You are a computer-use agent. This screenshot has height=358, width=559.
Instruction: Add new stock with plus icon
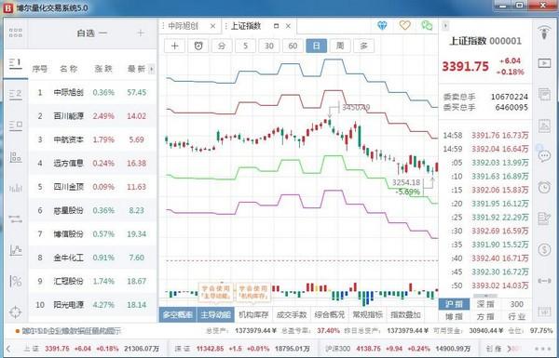141,33
